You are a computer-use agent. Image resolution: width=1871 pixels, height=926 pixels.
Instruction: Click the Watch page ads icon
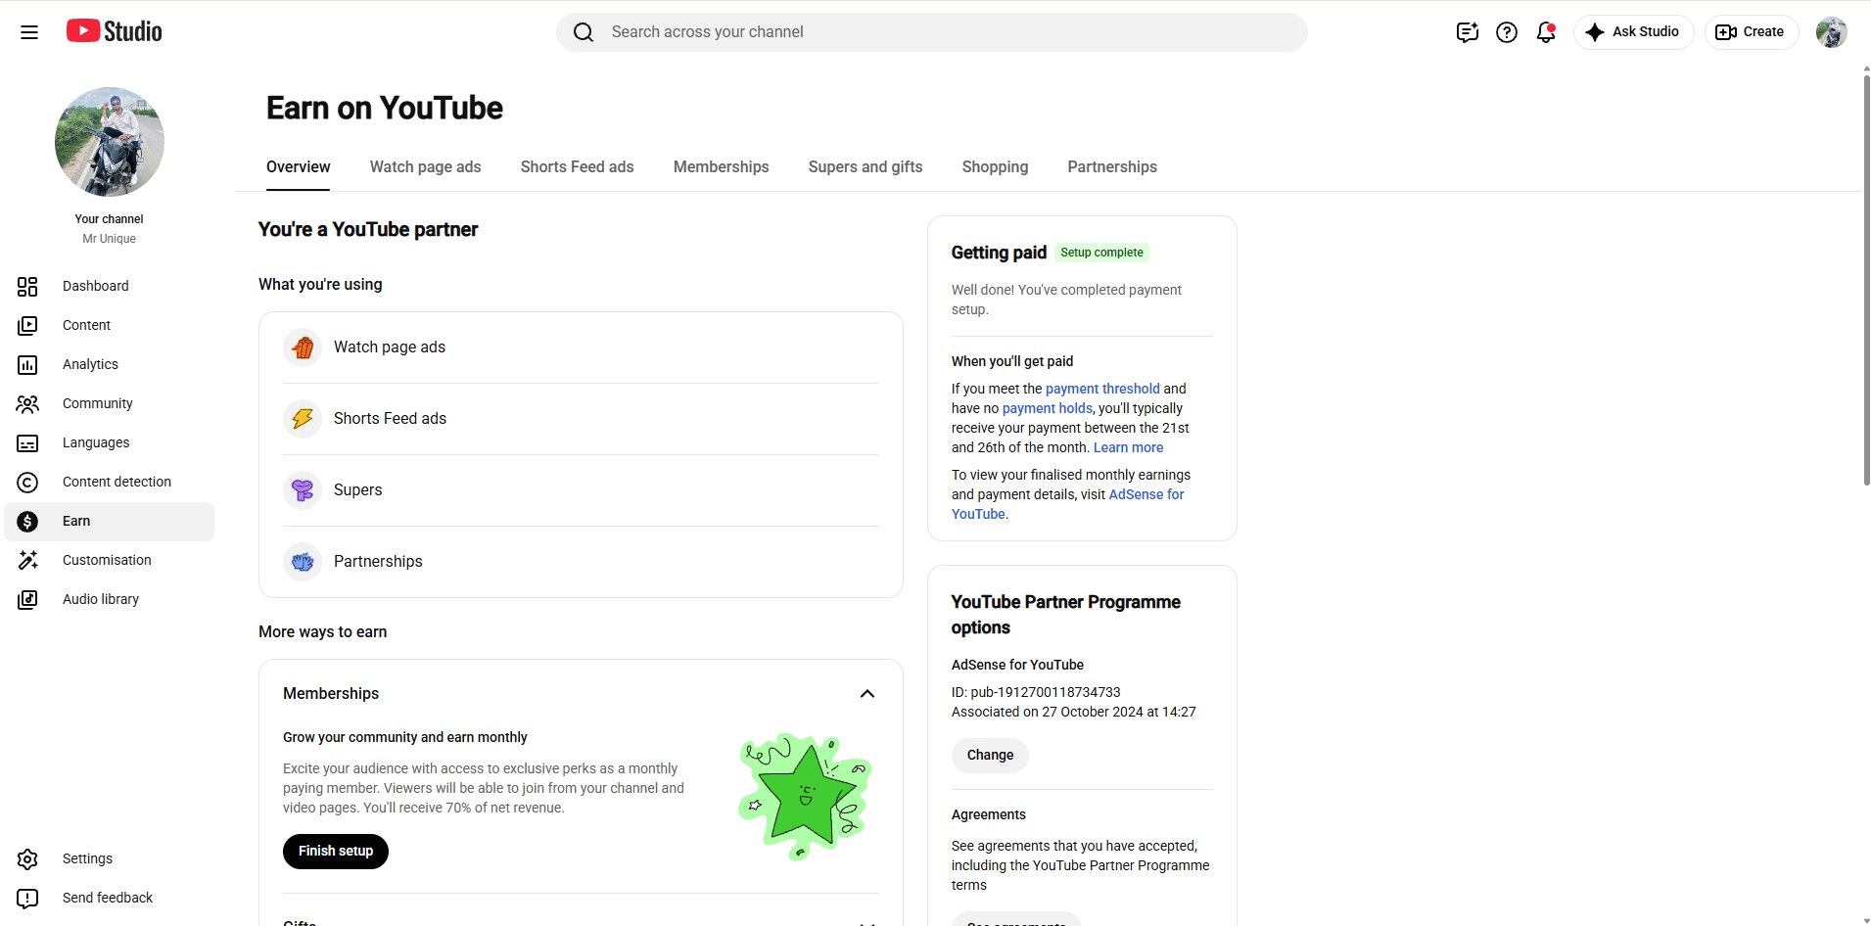pyautogui.click(x=303, y=347)
